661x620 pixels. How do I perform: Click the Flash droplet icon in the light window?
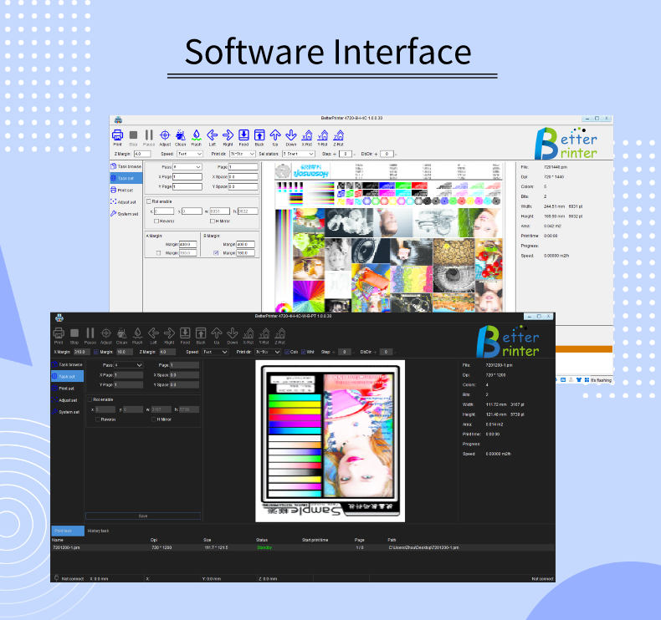196,135
